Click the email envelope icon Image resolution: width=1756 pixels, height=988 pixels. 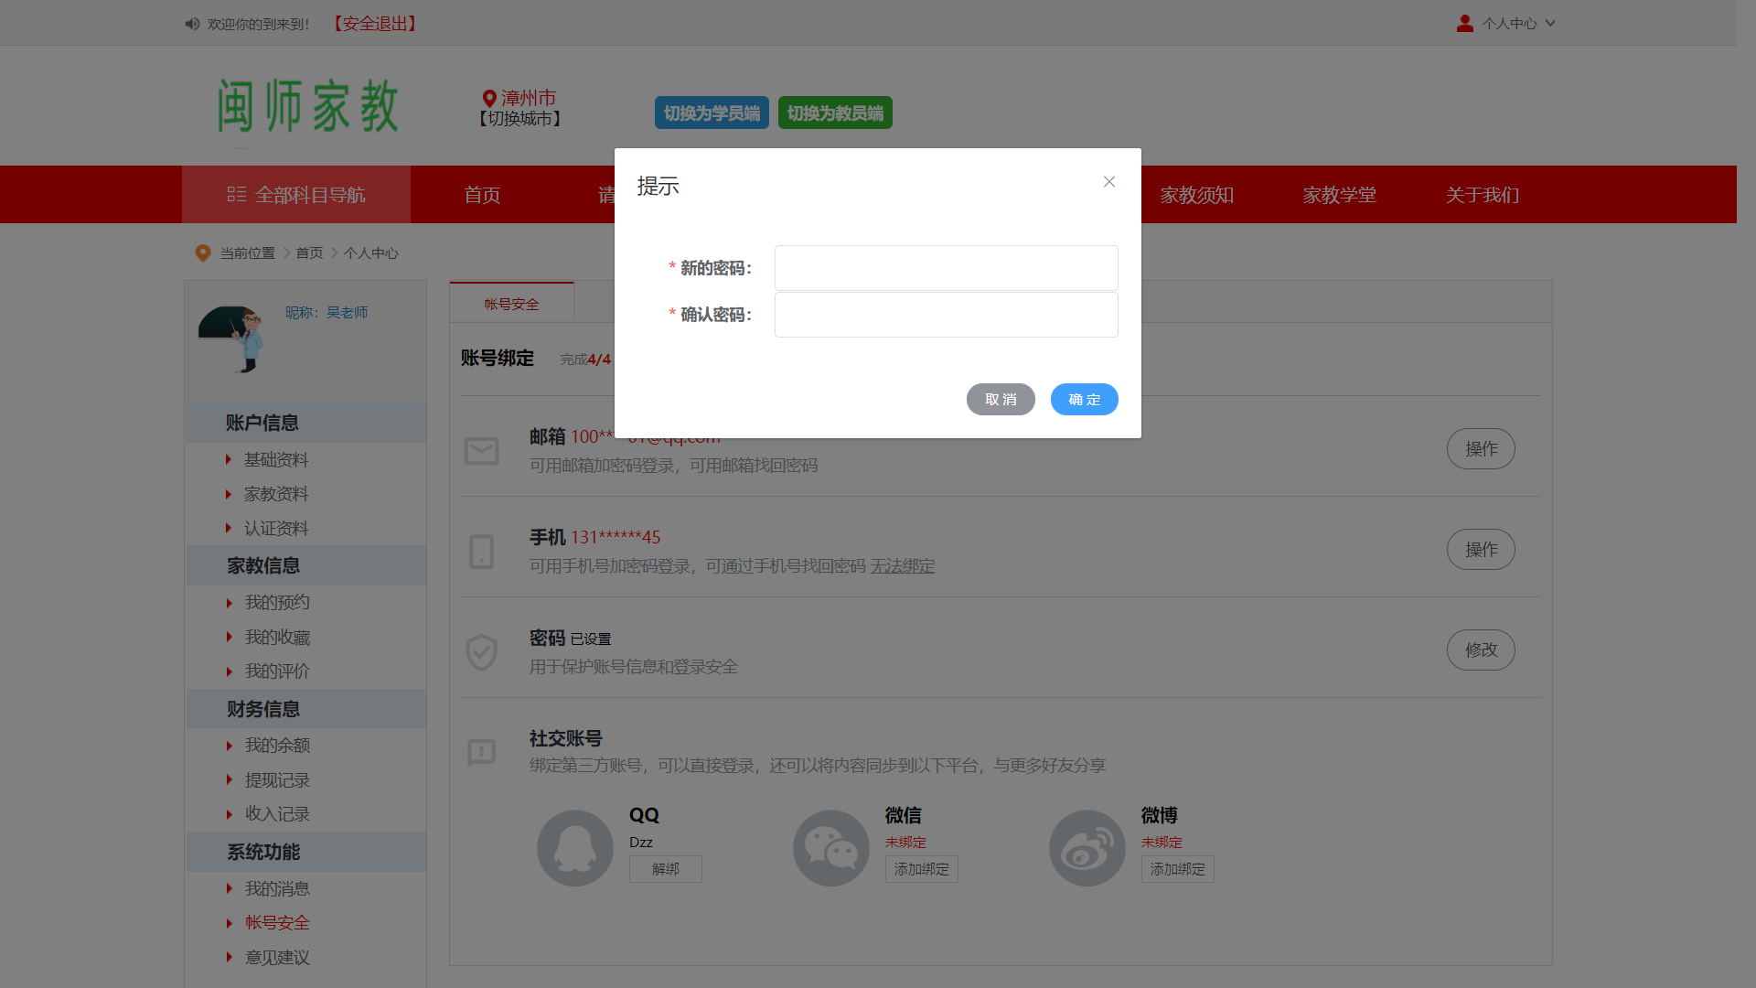pyautogui.click(x=481, y=451)
